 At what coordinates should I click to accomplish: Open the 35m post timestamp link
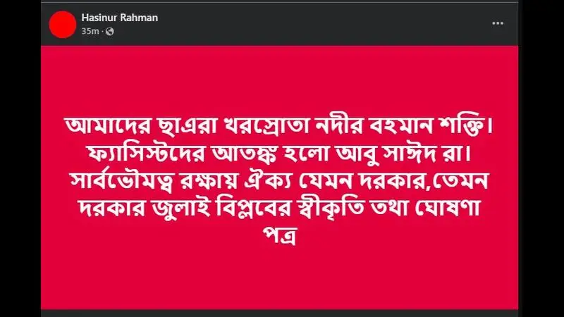(90, 31)
